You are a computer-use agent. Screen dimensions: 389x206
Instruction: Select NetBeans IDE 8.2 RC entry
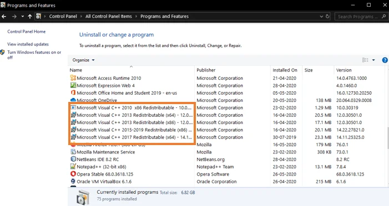[x=98, y=159]
